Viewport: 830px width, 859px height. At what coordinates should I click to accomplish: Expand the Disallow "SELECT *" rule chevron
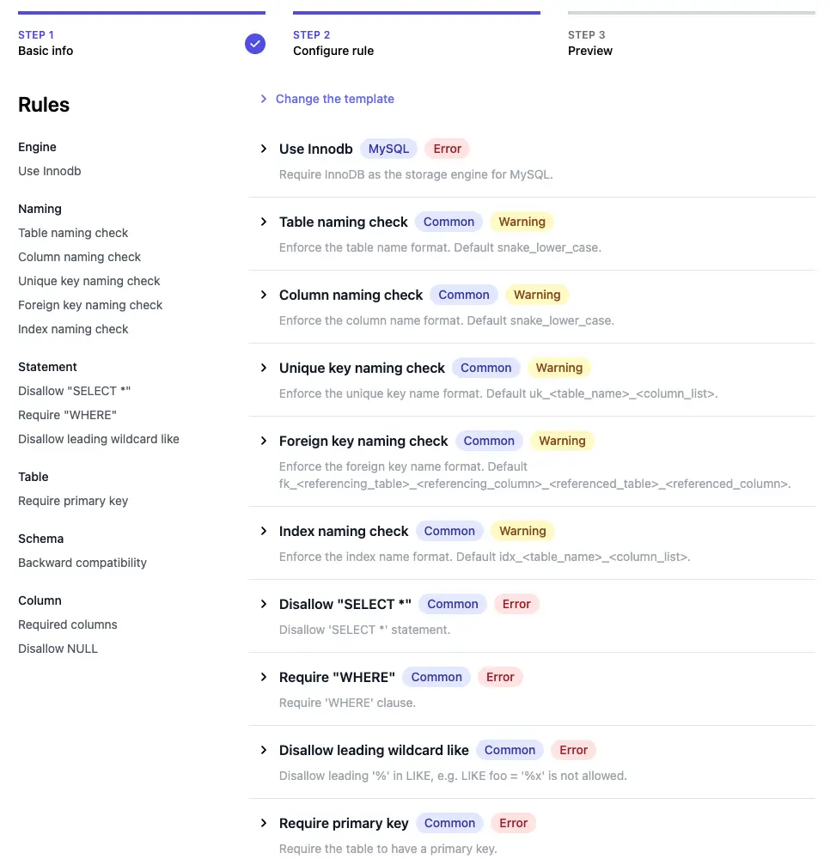point(264,604)
